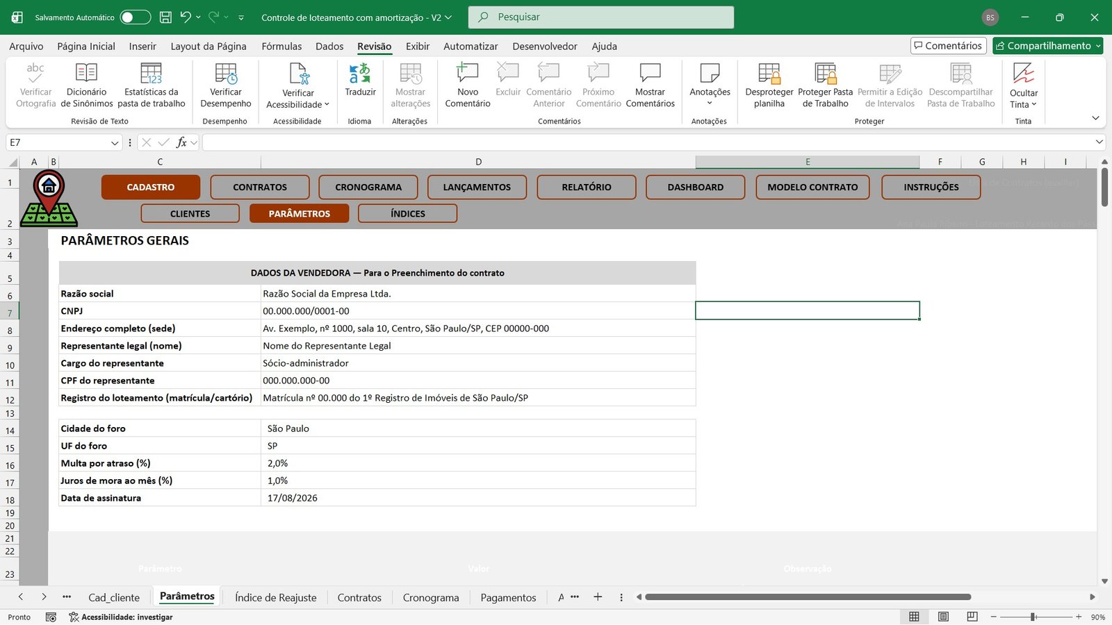Click the map pin logo image
This screenshot has width=1112, height=625.
[49, 199]
